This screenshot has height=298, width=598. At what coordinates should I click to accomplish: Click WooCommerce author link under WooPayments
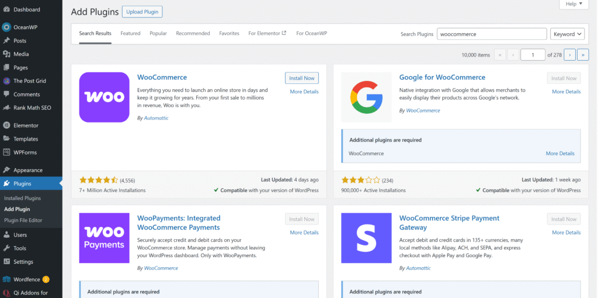pos(161,268)
